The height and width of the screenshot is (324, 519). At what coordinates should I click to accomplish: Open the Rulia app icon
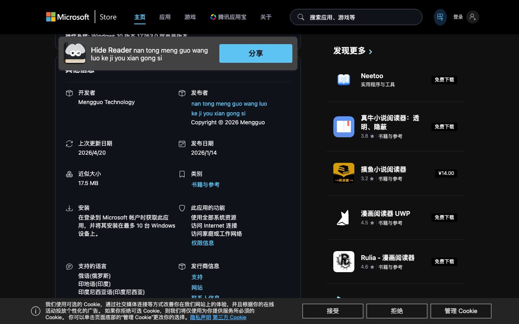click(344, 262)
